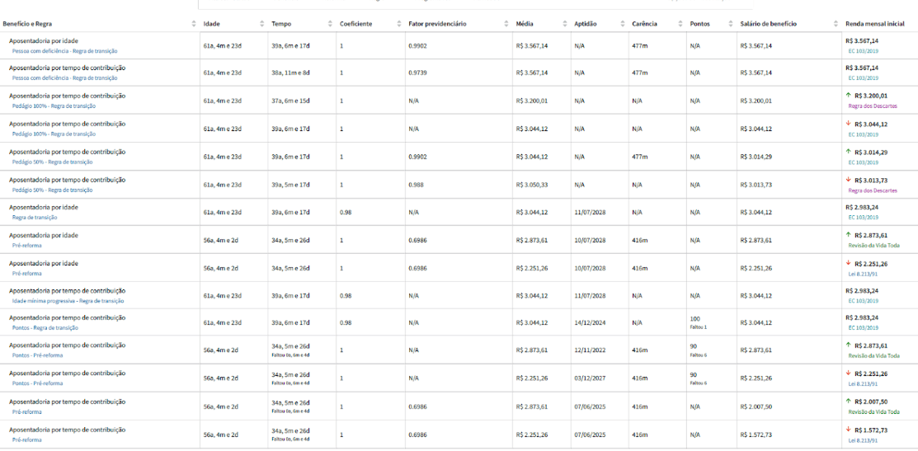Image resolution: width=918 pixels, height=451 pixels.
Task: Sort by Média using its sort icon
Action: 566,24
